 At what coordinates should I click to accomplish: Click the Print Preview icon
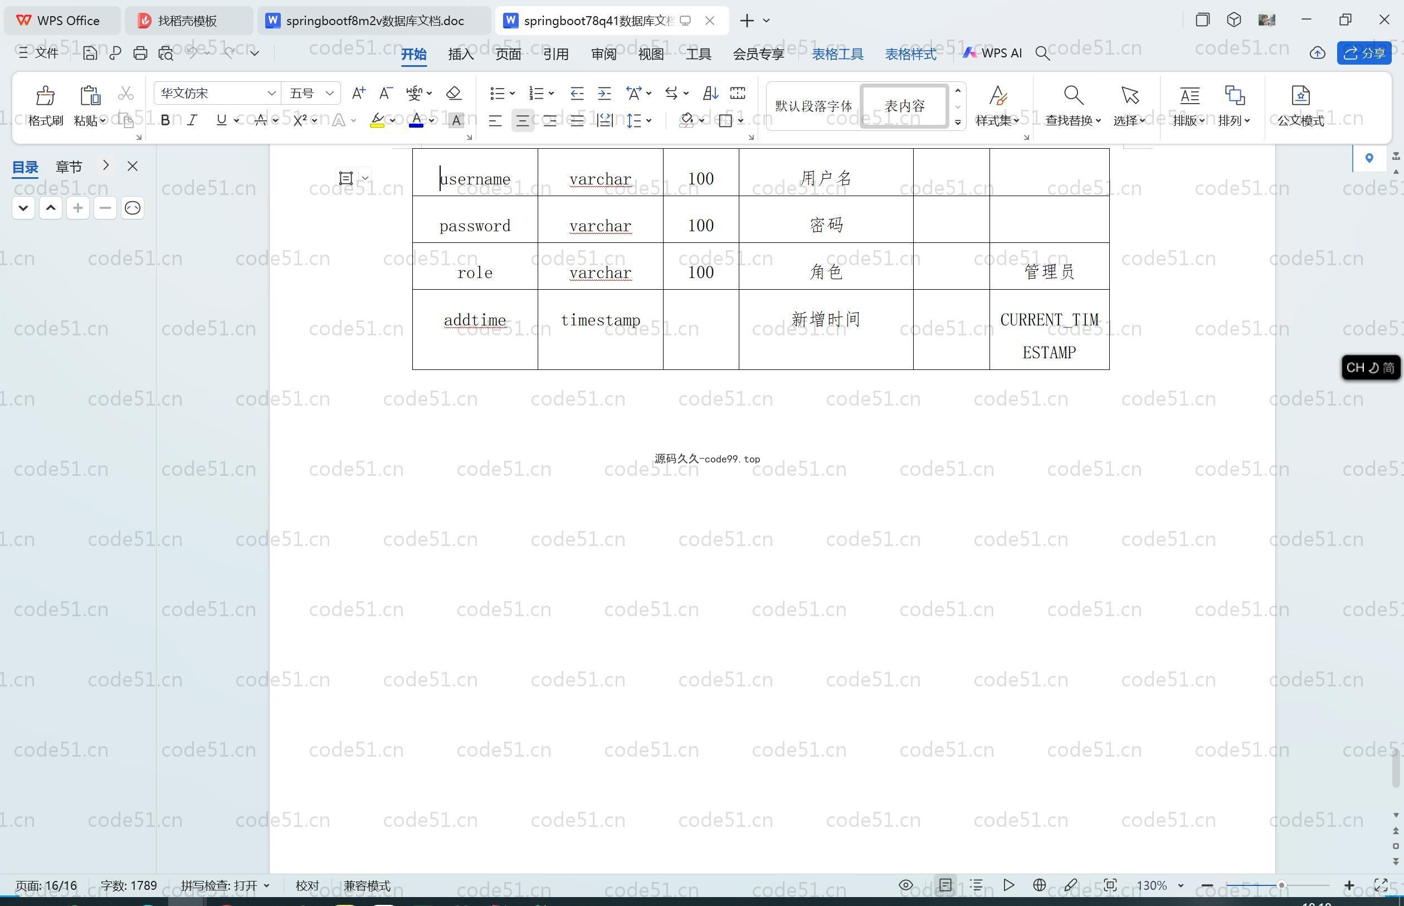coord(166,53)
